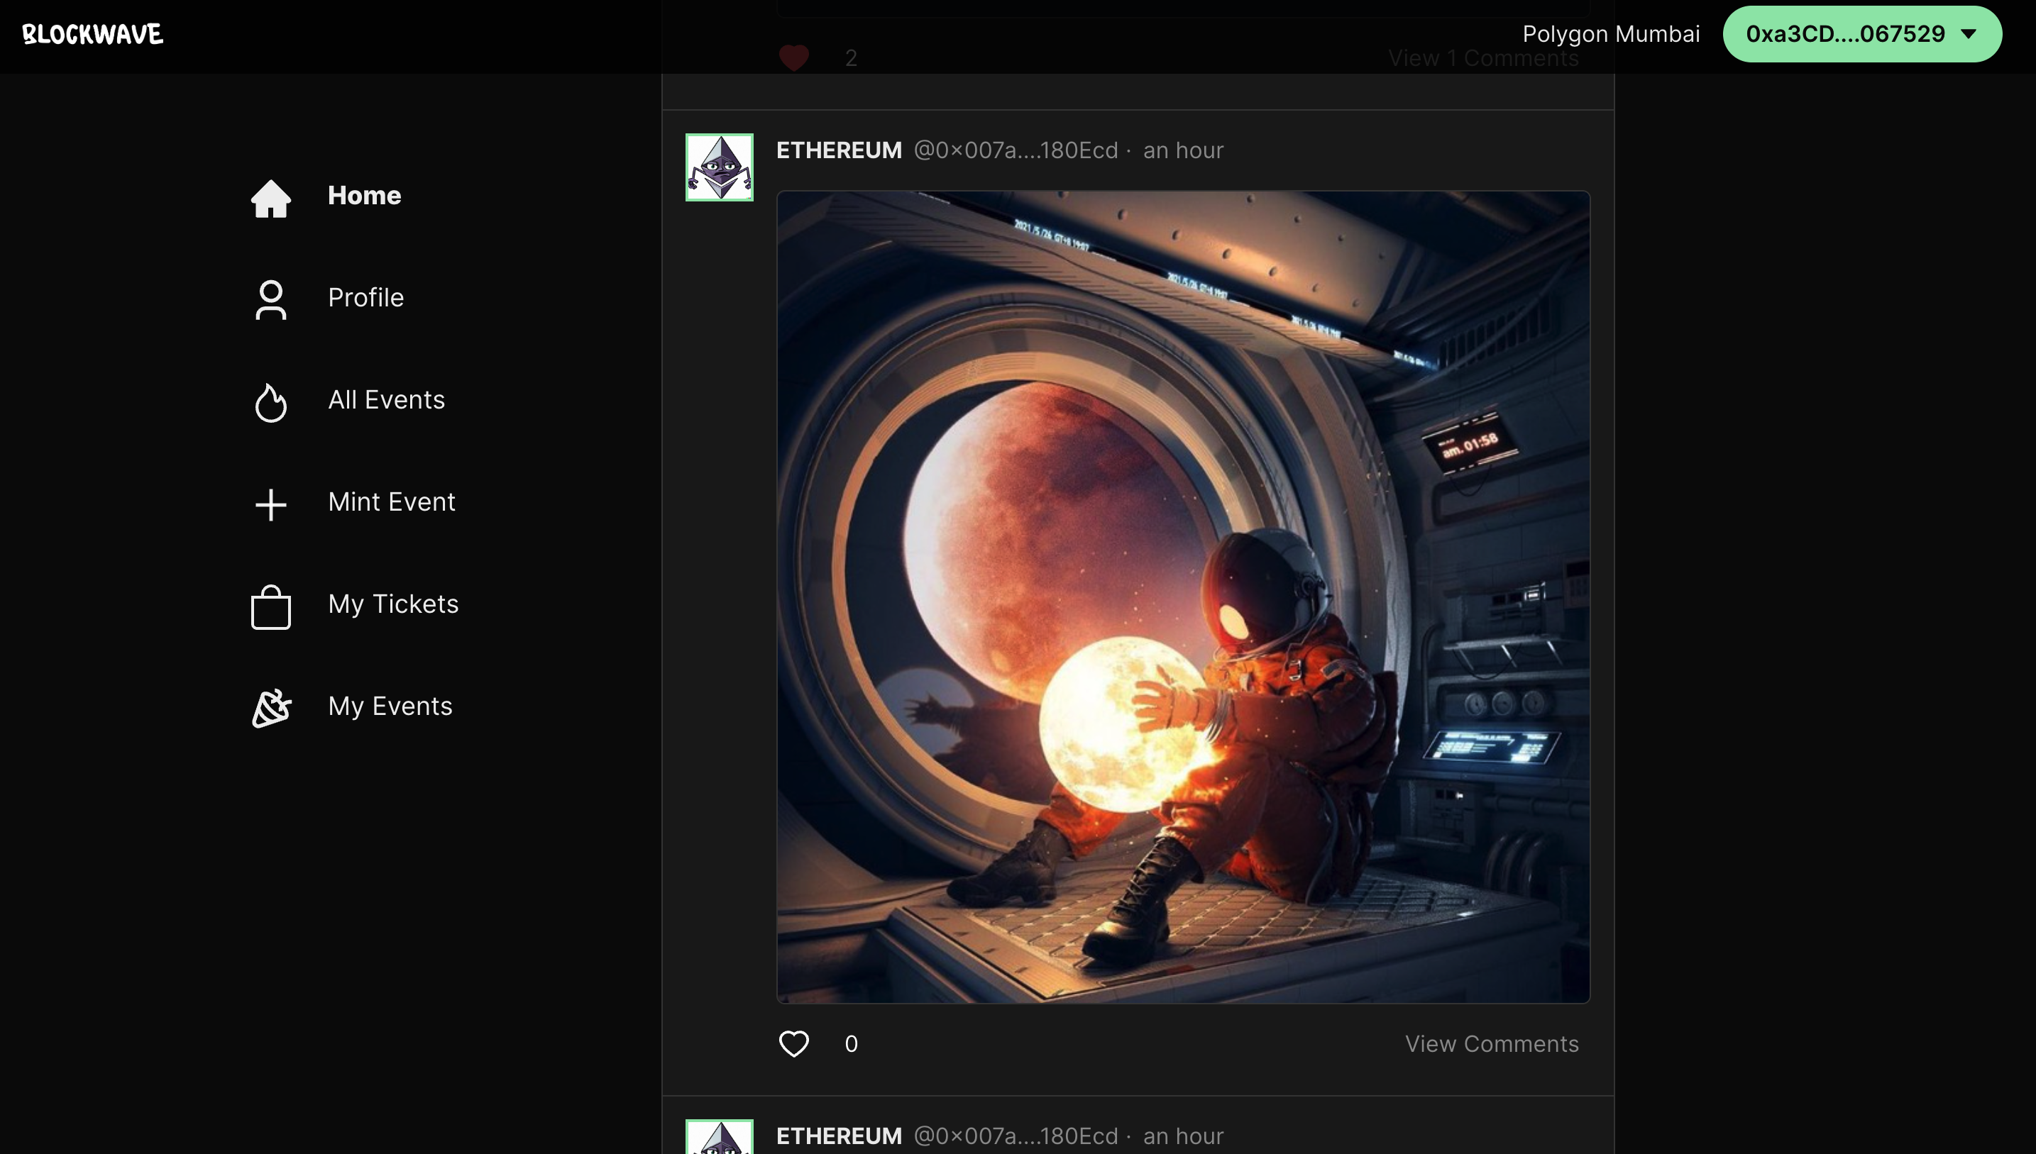Select the Mint Event menu entry

click(x=392, y=501)
